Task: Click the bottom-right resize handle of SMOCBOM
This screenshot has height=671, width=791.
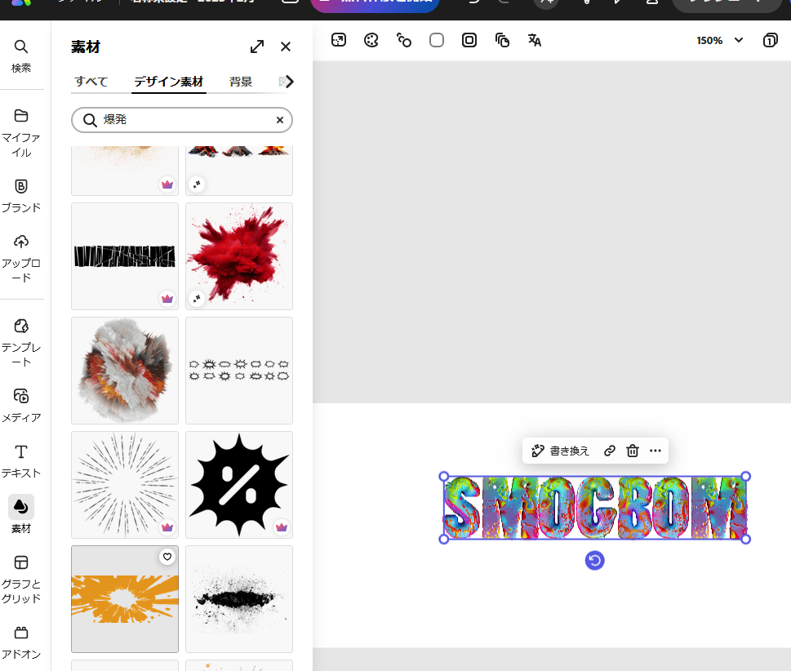Action: point(746,540)
